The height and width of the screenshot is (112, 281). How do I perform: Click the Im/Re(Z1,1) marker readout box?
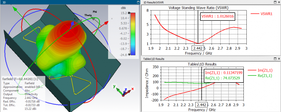point(224,76)
